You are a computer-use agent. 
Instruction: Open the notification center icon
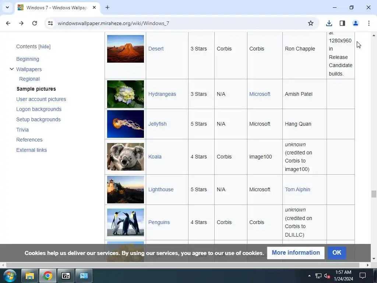(x=363, y=276)
